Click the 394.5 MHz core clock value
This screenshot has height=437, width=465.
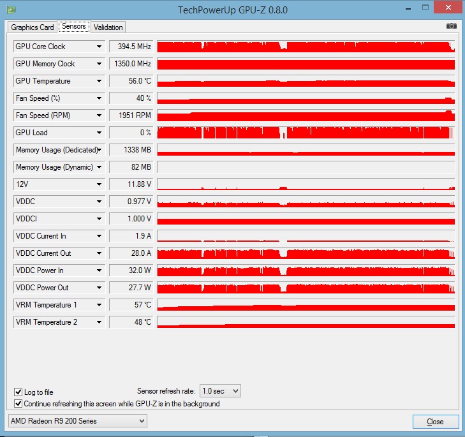click(x=131, y=47)
